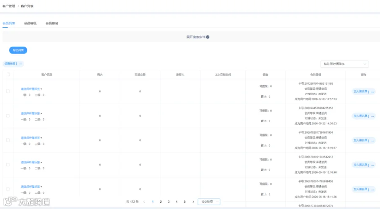Click the 佣金 column header
Image resolution: width=380 pixels, height=209 pixels.
pos(266,75)
